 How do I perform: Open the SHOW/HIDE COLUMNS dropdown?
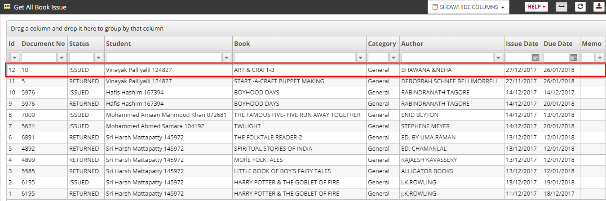click(469, 7)
